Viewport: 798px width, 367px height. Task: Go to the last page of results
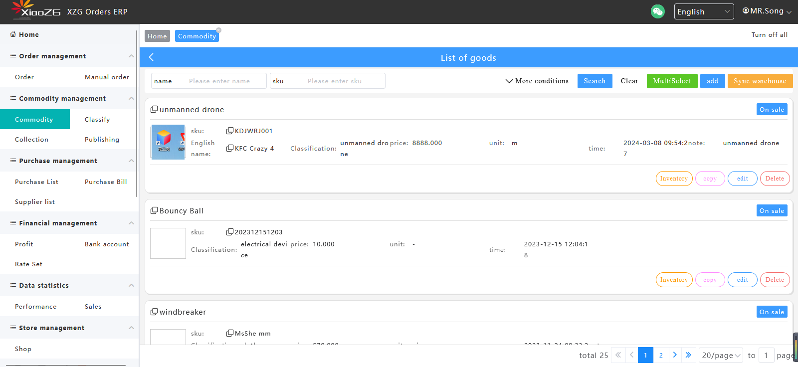pyautogui.click(x=688, y=355)
